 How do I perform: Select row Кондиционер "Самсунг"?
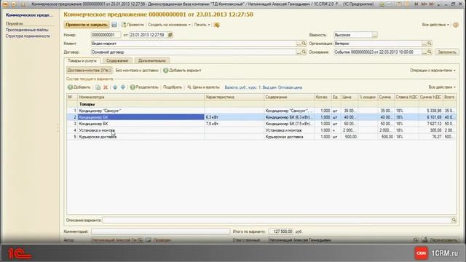[261, 111]
